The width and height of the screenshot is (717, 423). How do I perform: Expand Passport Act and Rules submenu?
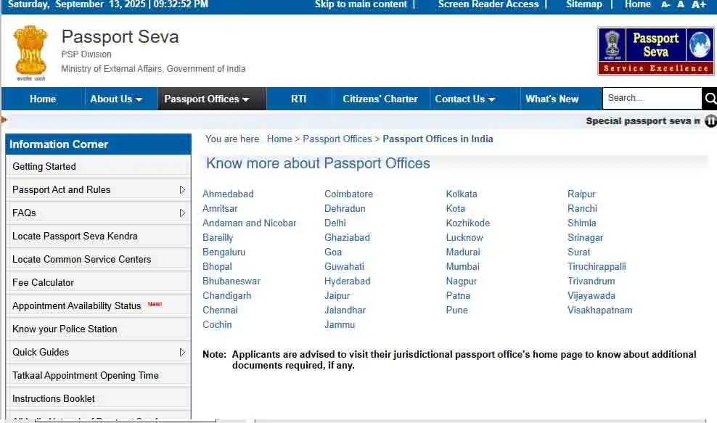pos(182,190)
